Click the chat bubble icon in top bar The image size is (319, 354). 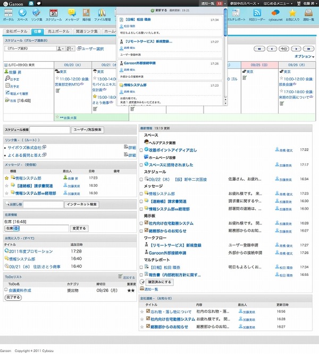39,3
